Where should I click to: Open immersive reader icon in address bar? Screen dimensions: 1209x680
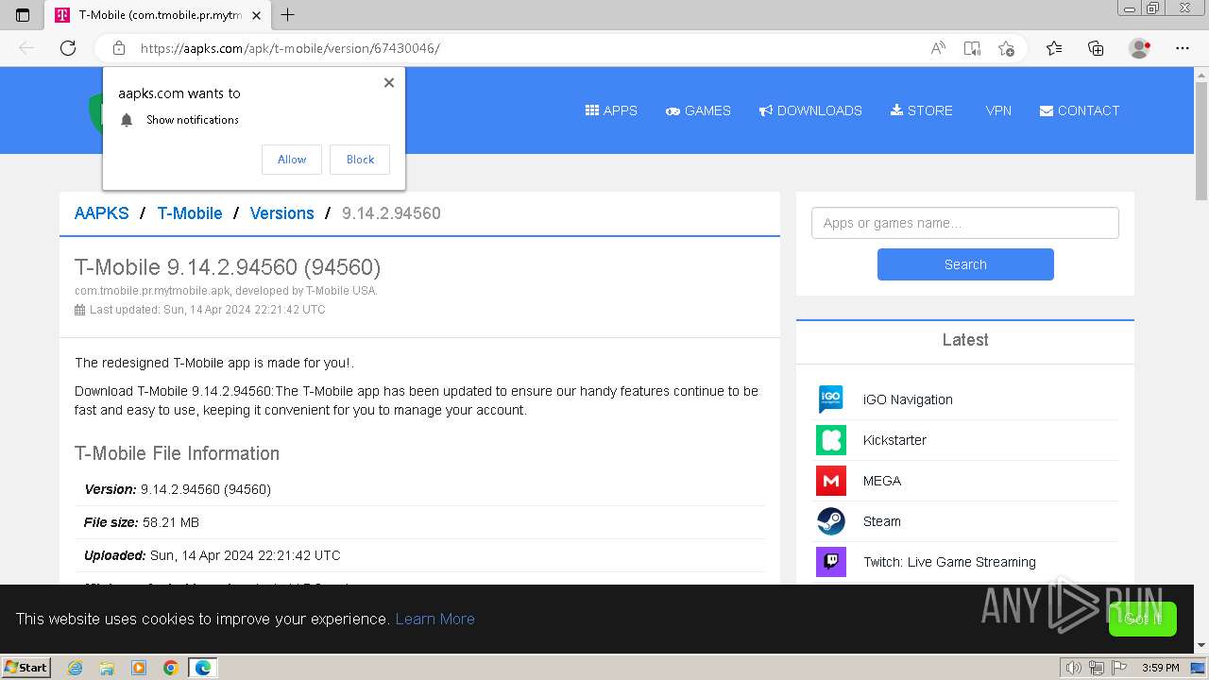point(972,48)
